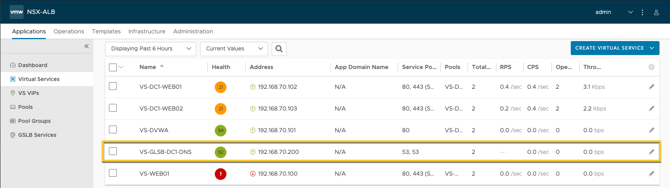The image size is (670, 188).
Task: Click health score 21 badge for VS-DC1-WEB02
Action: [x=221, y=109]
